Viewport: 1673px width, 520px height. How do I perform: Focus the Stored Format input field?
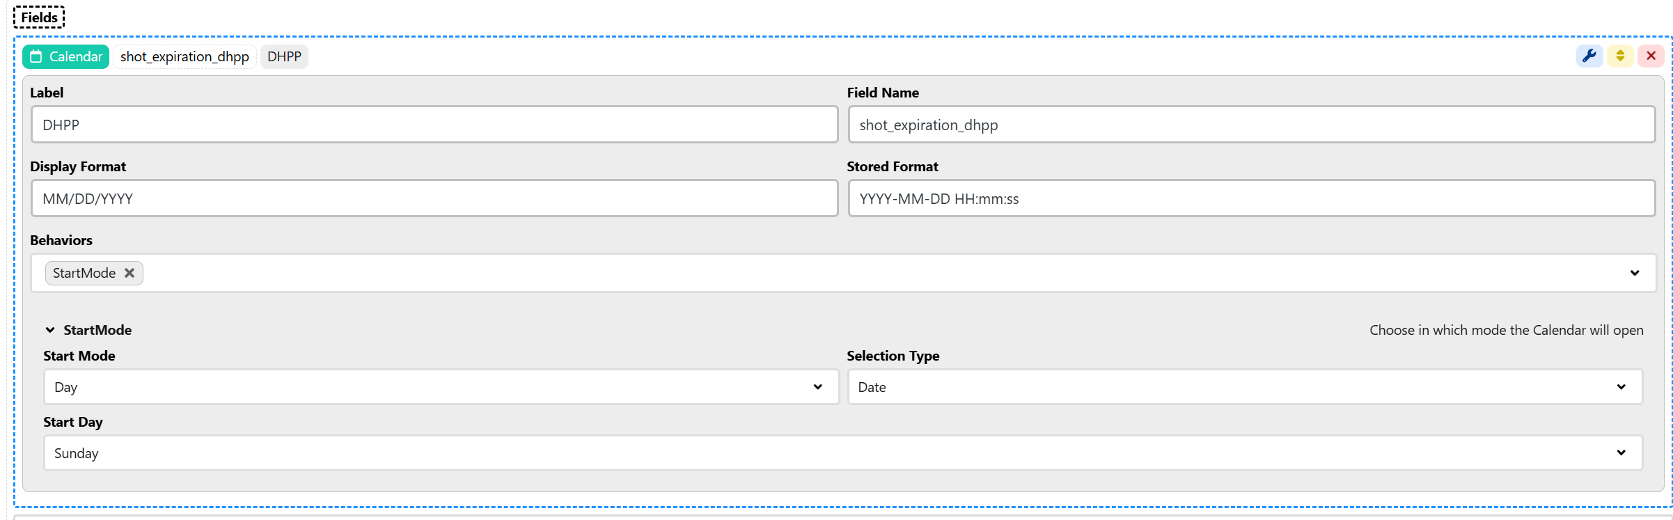[x=1251, y=199]
